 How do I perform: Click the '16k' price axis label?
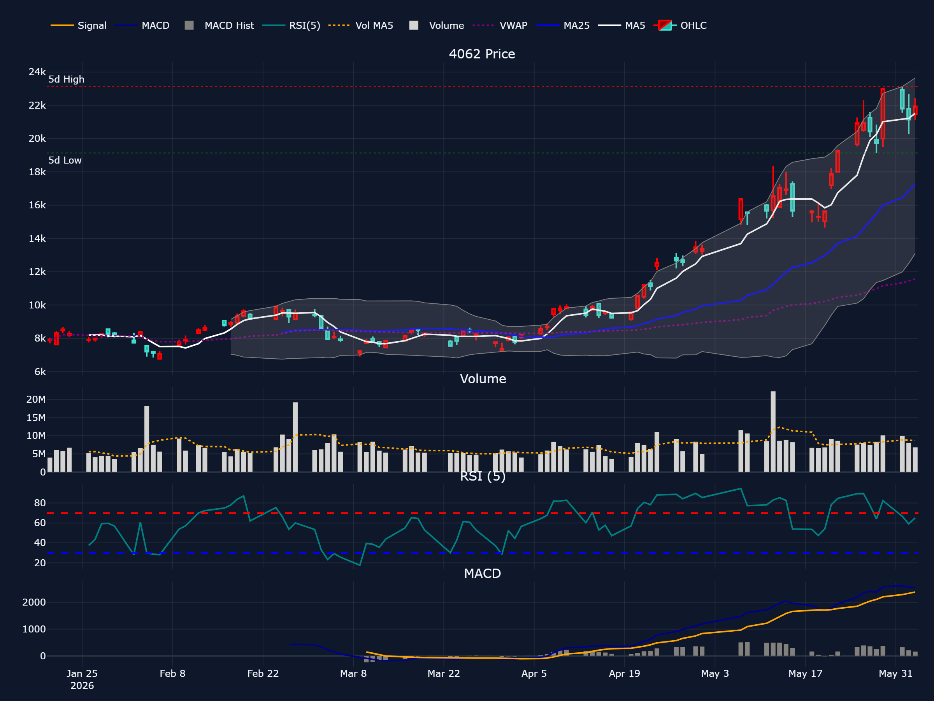click(37, 205)
